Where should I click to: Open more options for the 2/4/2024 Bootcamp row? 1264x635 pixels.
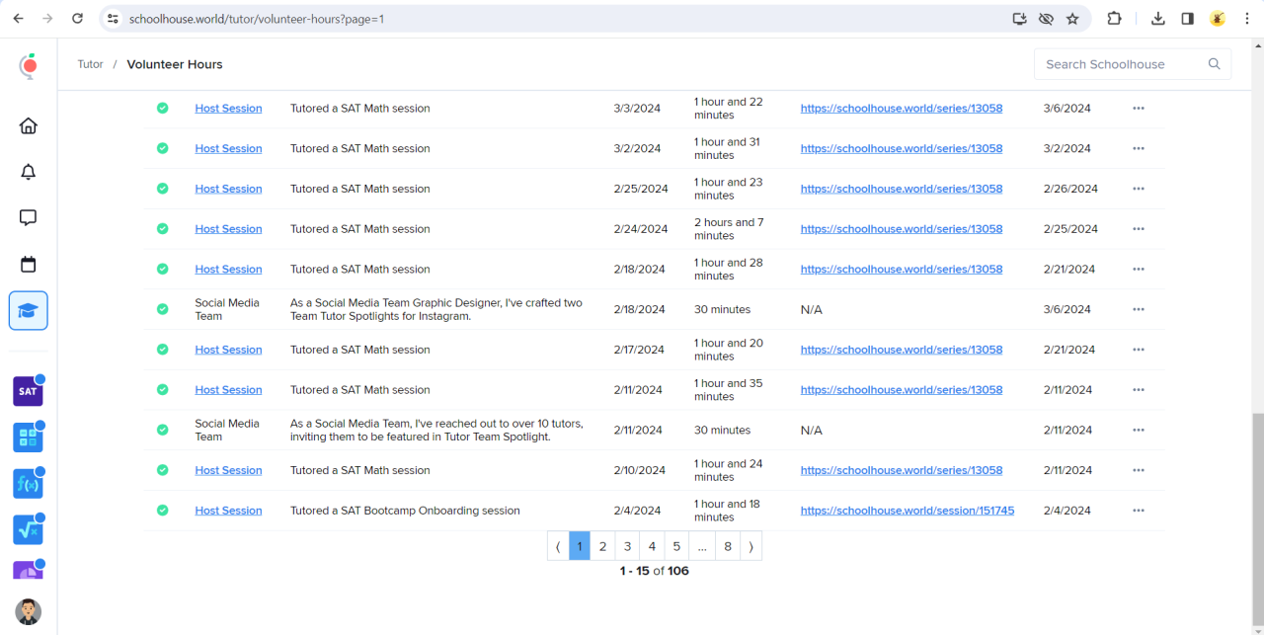click(x=1139, y=511)
